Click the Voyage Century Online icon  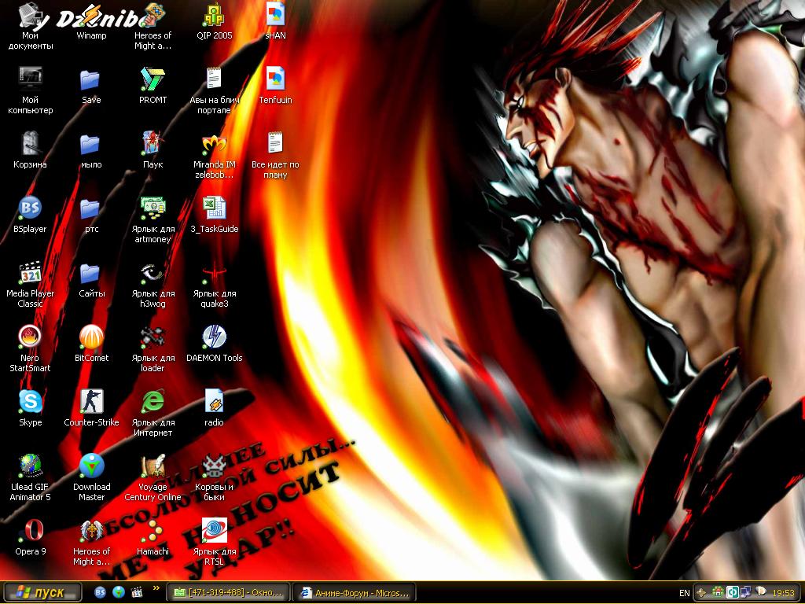click(153, 478)
